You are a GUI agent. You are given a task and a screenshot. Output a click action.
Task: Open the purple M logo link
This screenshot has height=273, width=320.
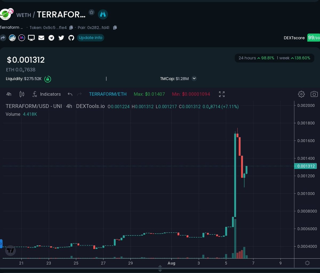pos(22,38)
